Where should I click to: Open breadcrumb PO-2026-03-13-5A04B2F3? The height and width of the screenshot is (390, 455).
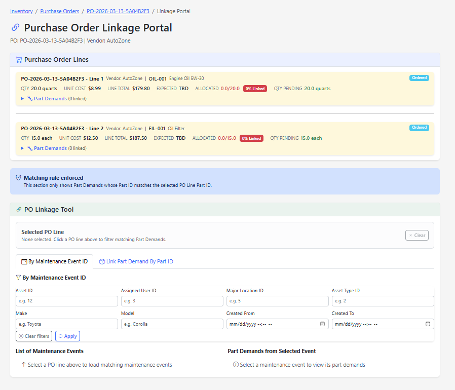coord(118,11)
